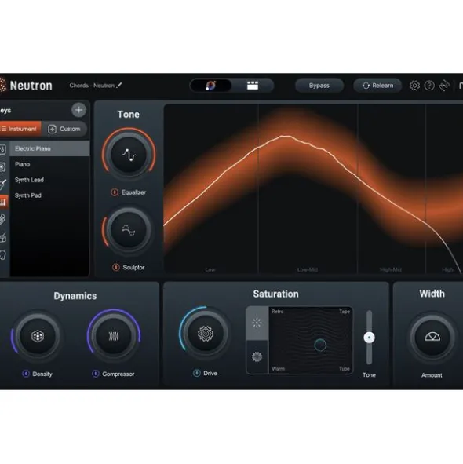Switch to the detailed modules view icon
Image resolution: width=463 pixels, height=464 pixels.
click(x=253, y=86)
